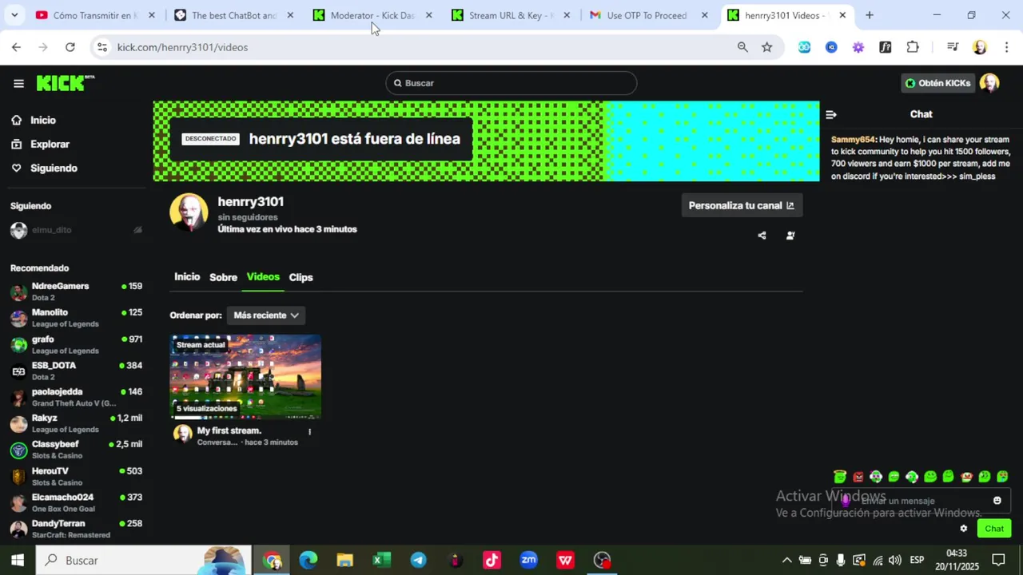Click the KICK logo
Screen dimensions: 1023x575
tap(65, 83)
